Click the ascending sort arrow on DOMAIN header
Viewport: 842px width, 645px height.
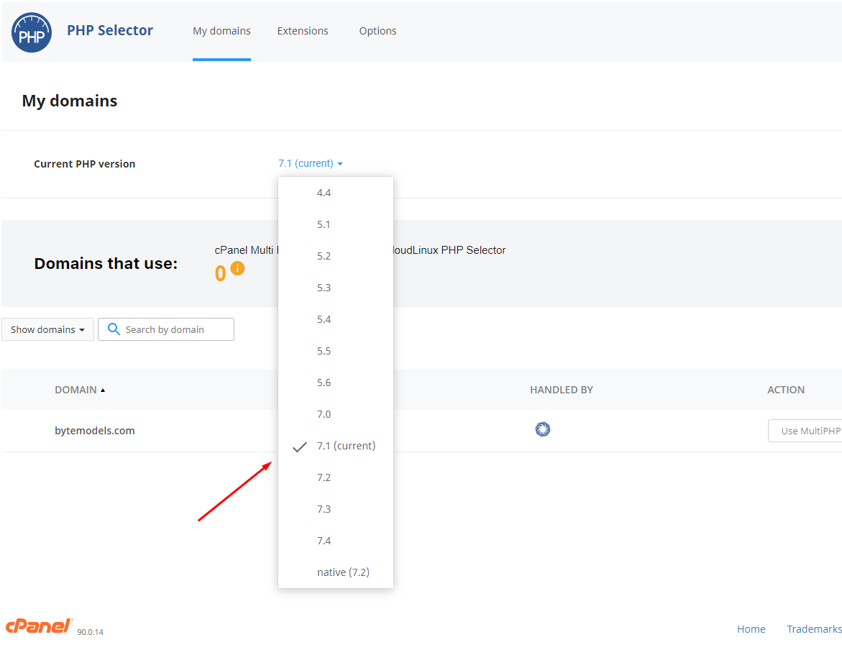101,389
